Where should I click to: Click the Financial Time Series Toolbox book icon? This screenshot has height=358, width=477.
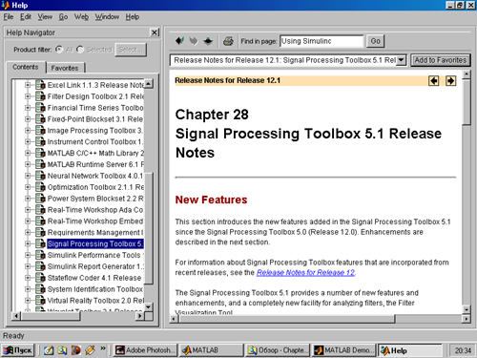tap(40, 108)
